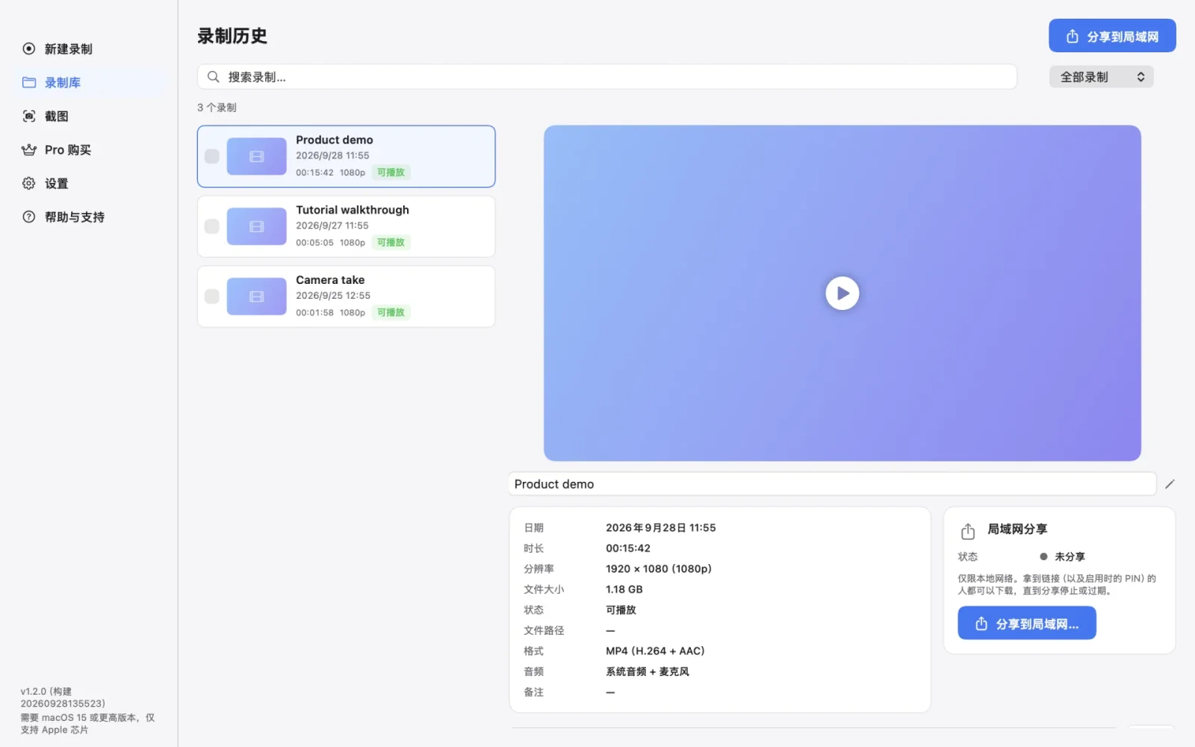
Task: Click the gear icon beside 设置
Action: pos(29,183)
